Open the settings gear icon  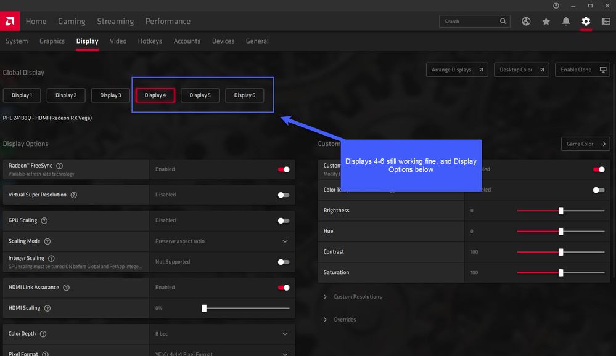coord(586,21)
